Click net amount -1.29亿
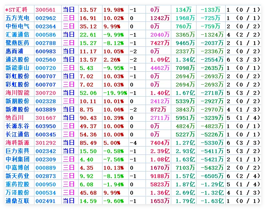 click(x=212, y=184)
